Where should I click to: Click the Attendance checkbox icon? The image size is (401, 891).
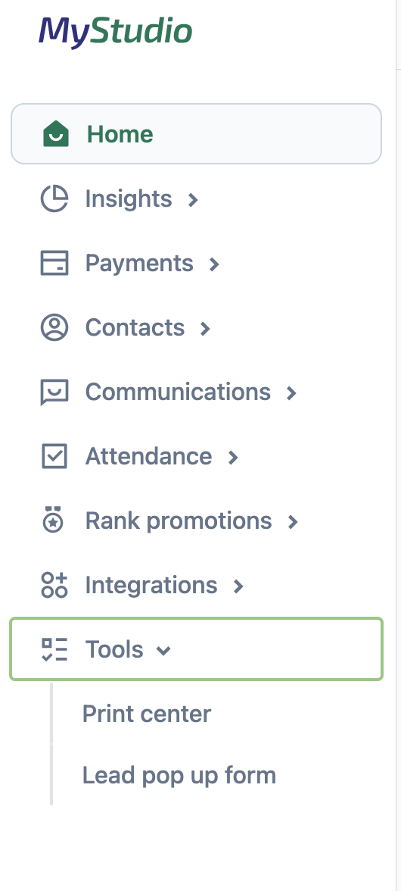(x=54, y=456)
